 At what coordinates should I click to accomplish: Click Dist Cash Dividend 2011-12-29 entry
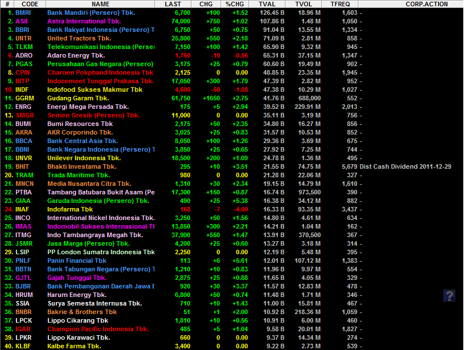(405, 166)
